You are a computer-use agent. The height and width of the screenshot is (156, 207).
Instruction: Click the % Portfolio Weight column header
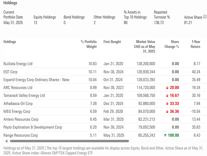89,44
